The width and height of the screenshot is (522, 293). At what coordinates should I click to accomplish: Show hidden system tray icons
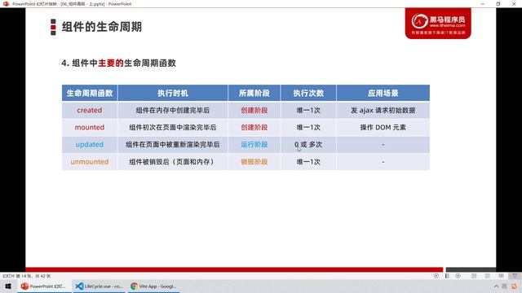click(x=496, y=286)
